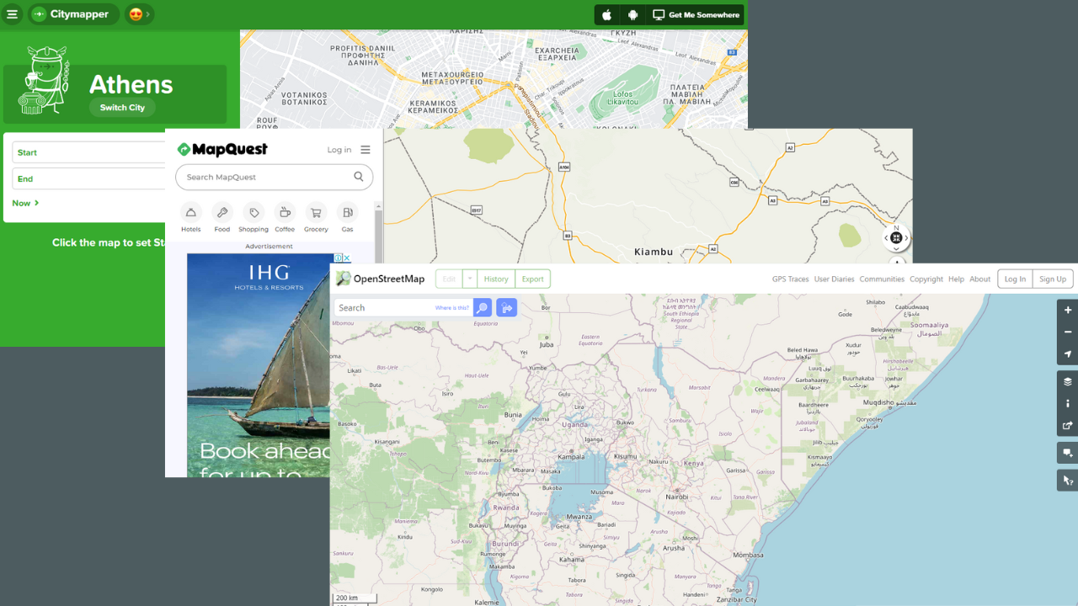1078x606 pixels.
Task: Click the Nairobi label on OpenStreetMap
Action: pyautogui.click(x=677, y=497)
